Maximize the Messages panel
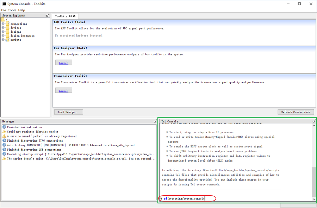 (x=155, y=121)
